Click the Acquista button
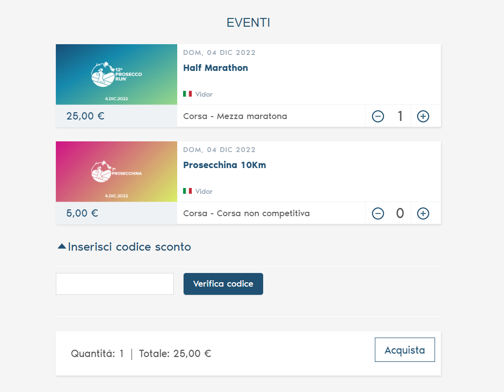This screenshot has height=392, width=504. point(404,350)
